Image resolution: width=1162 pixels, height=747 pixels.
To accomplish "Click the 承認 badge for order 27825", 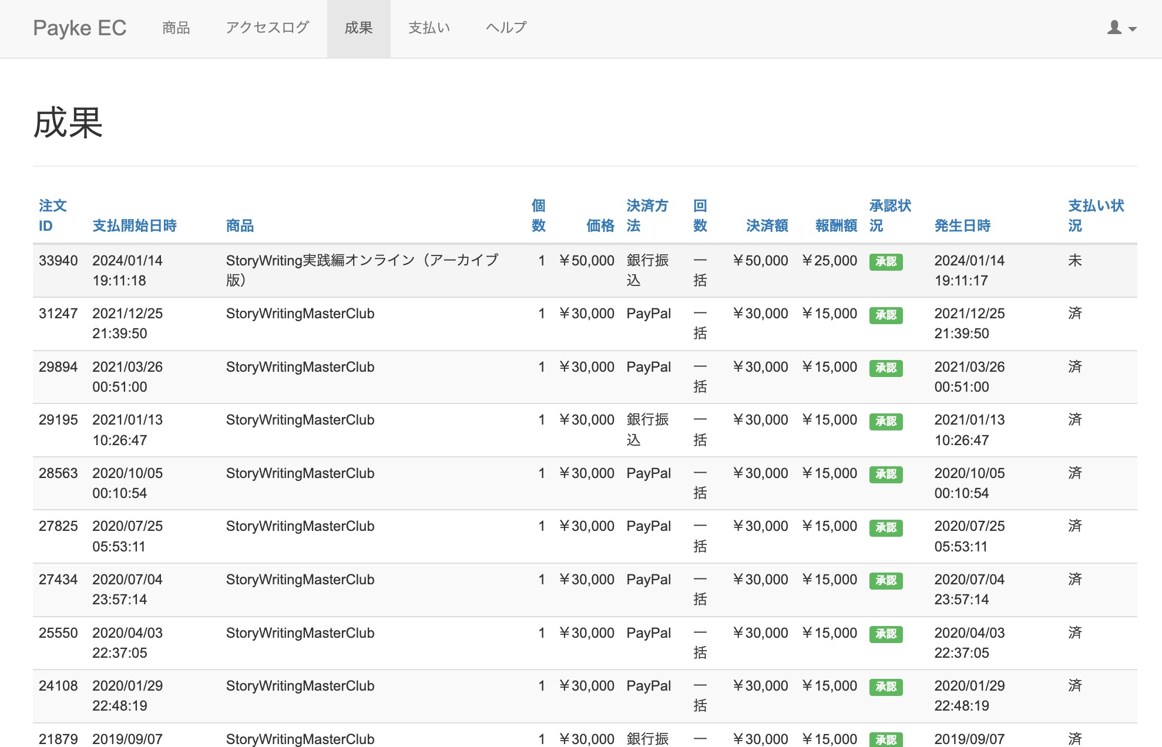I will click(886, 528).
